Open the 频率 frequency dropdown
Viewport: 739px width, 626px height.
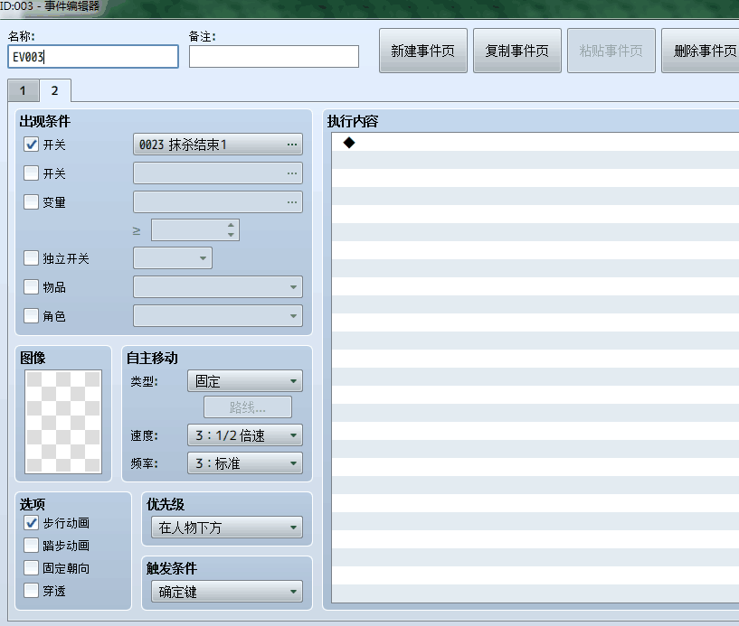(245, 463)
